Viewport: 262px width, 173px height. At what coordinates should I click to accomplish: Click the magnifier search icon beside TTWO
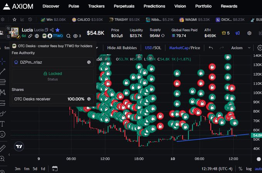68,36
